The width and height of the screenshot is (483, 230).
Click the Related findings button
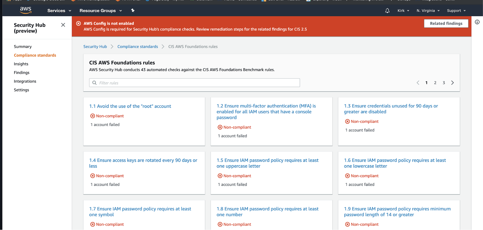(x=446, y=23)
